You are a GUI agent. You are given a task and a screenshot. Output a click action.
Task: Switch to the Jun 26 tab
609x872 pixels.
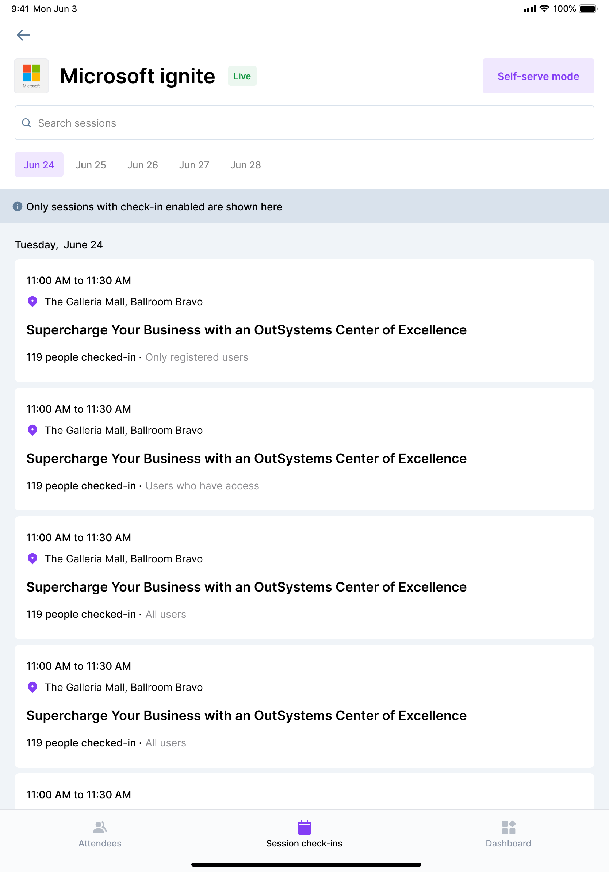pyautogui.click(x=143, y=165)
